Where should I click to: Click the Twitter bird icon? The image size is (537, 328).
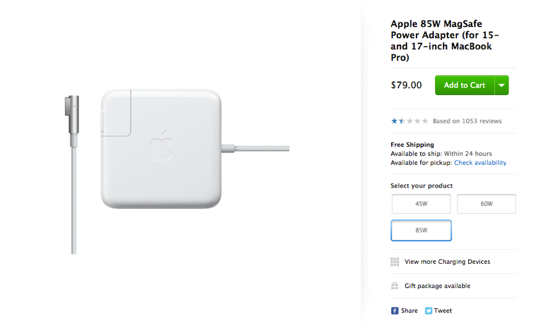(428, 311)
